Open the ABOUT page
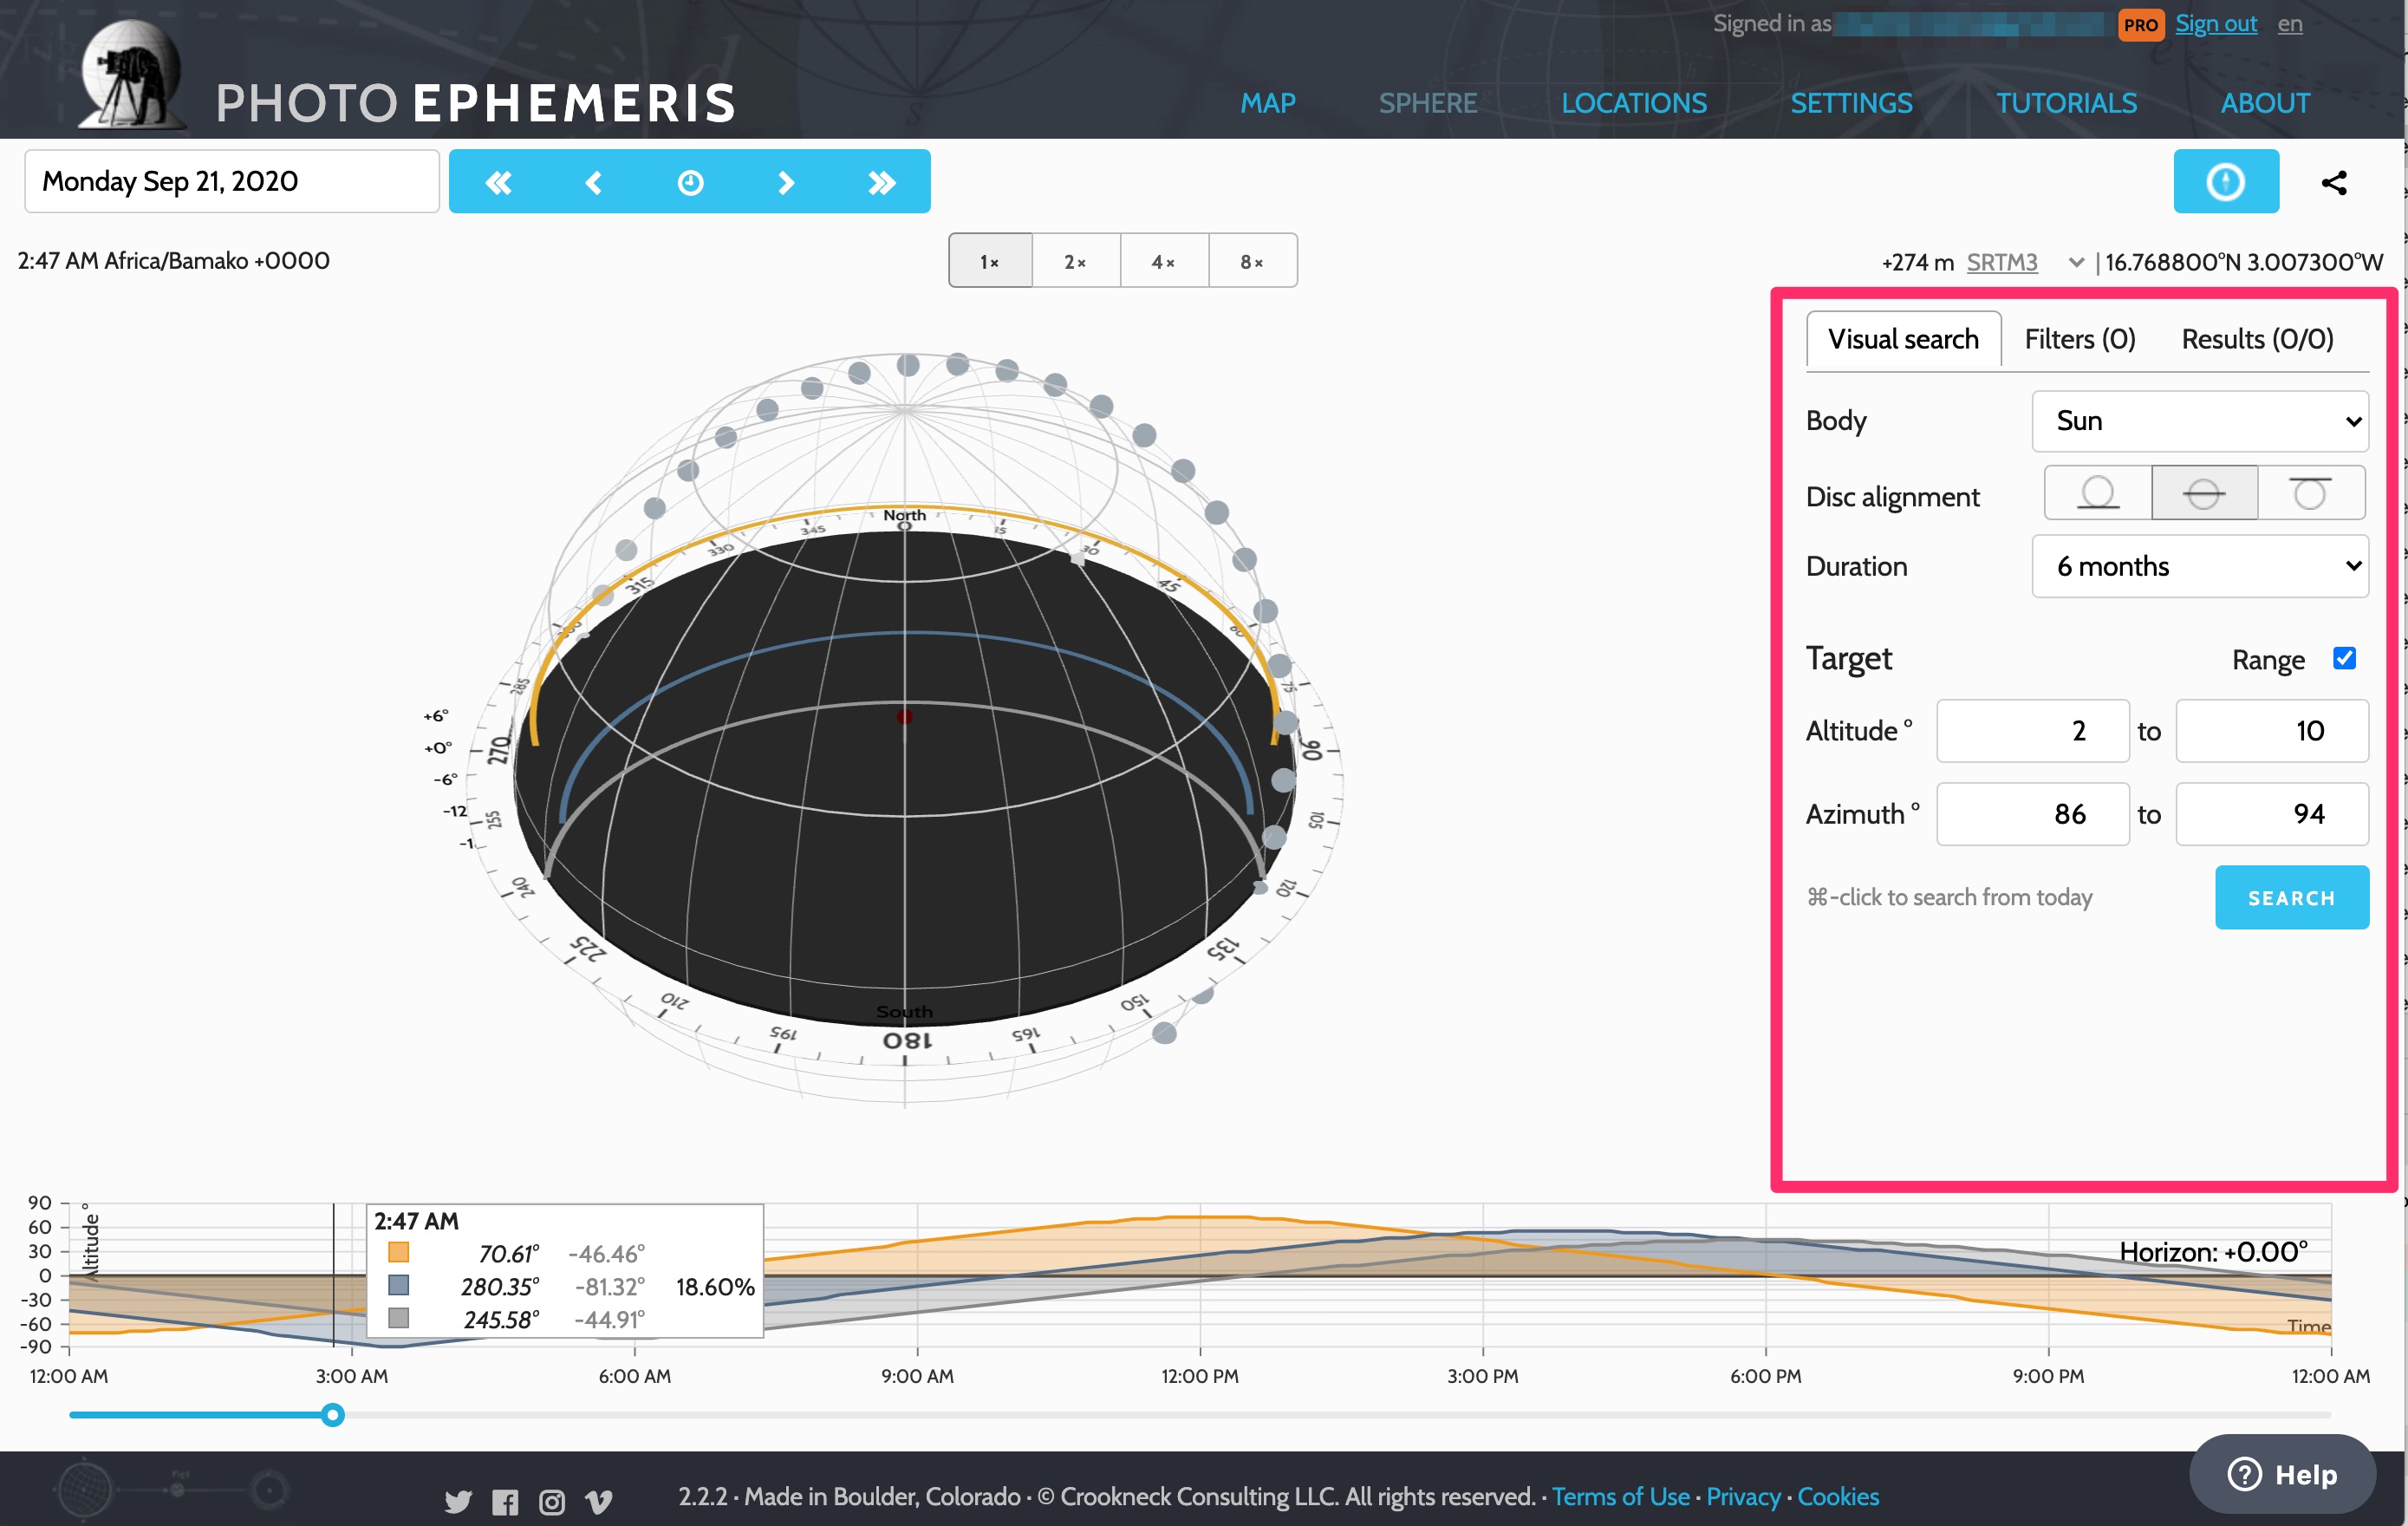 click(x=2265, y=103)
